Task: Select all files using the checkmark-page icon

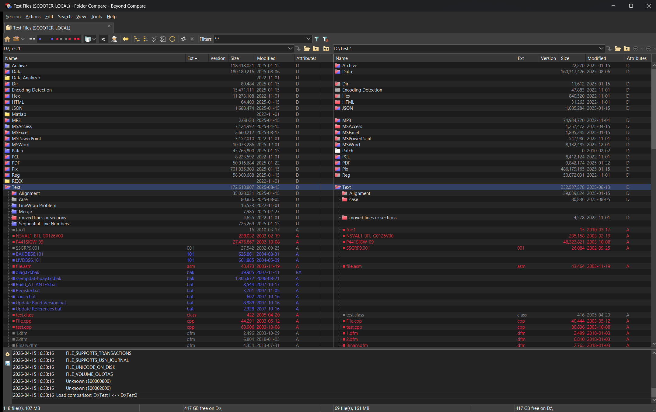Action: tap(163, 39)
